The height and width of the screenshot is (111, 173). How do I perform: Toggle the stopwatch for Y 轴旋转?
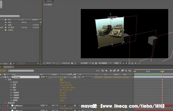pos(11,95)
